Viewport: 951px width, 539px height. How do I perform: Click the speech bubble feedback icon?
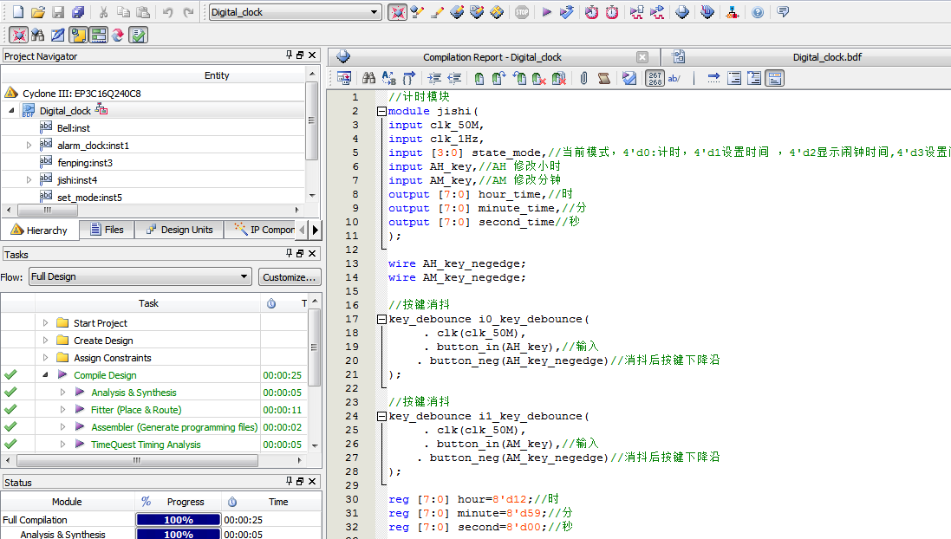(783, 12)
